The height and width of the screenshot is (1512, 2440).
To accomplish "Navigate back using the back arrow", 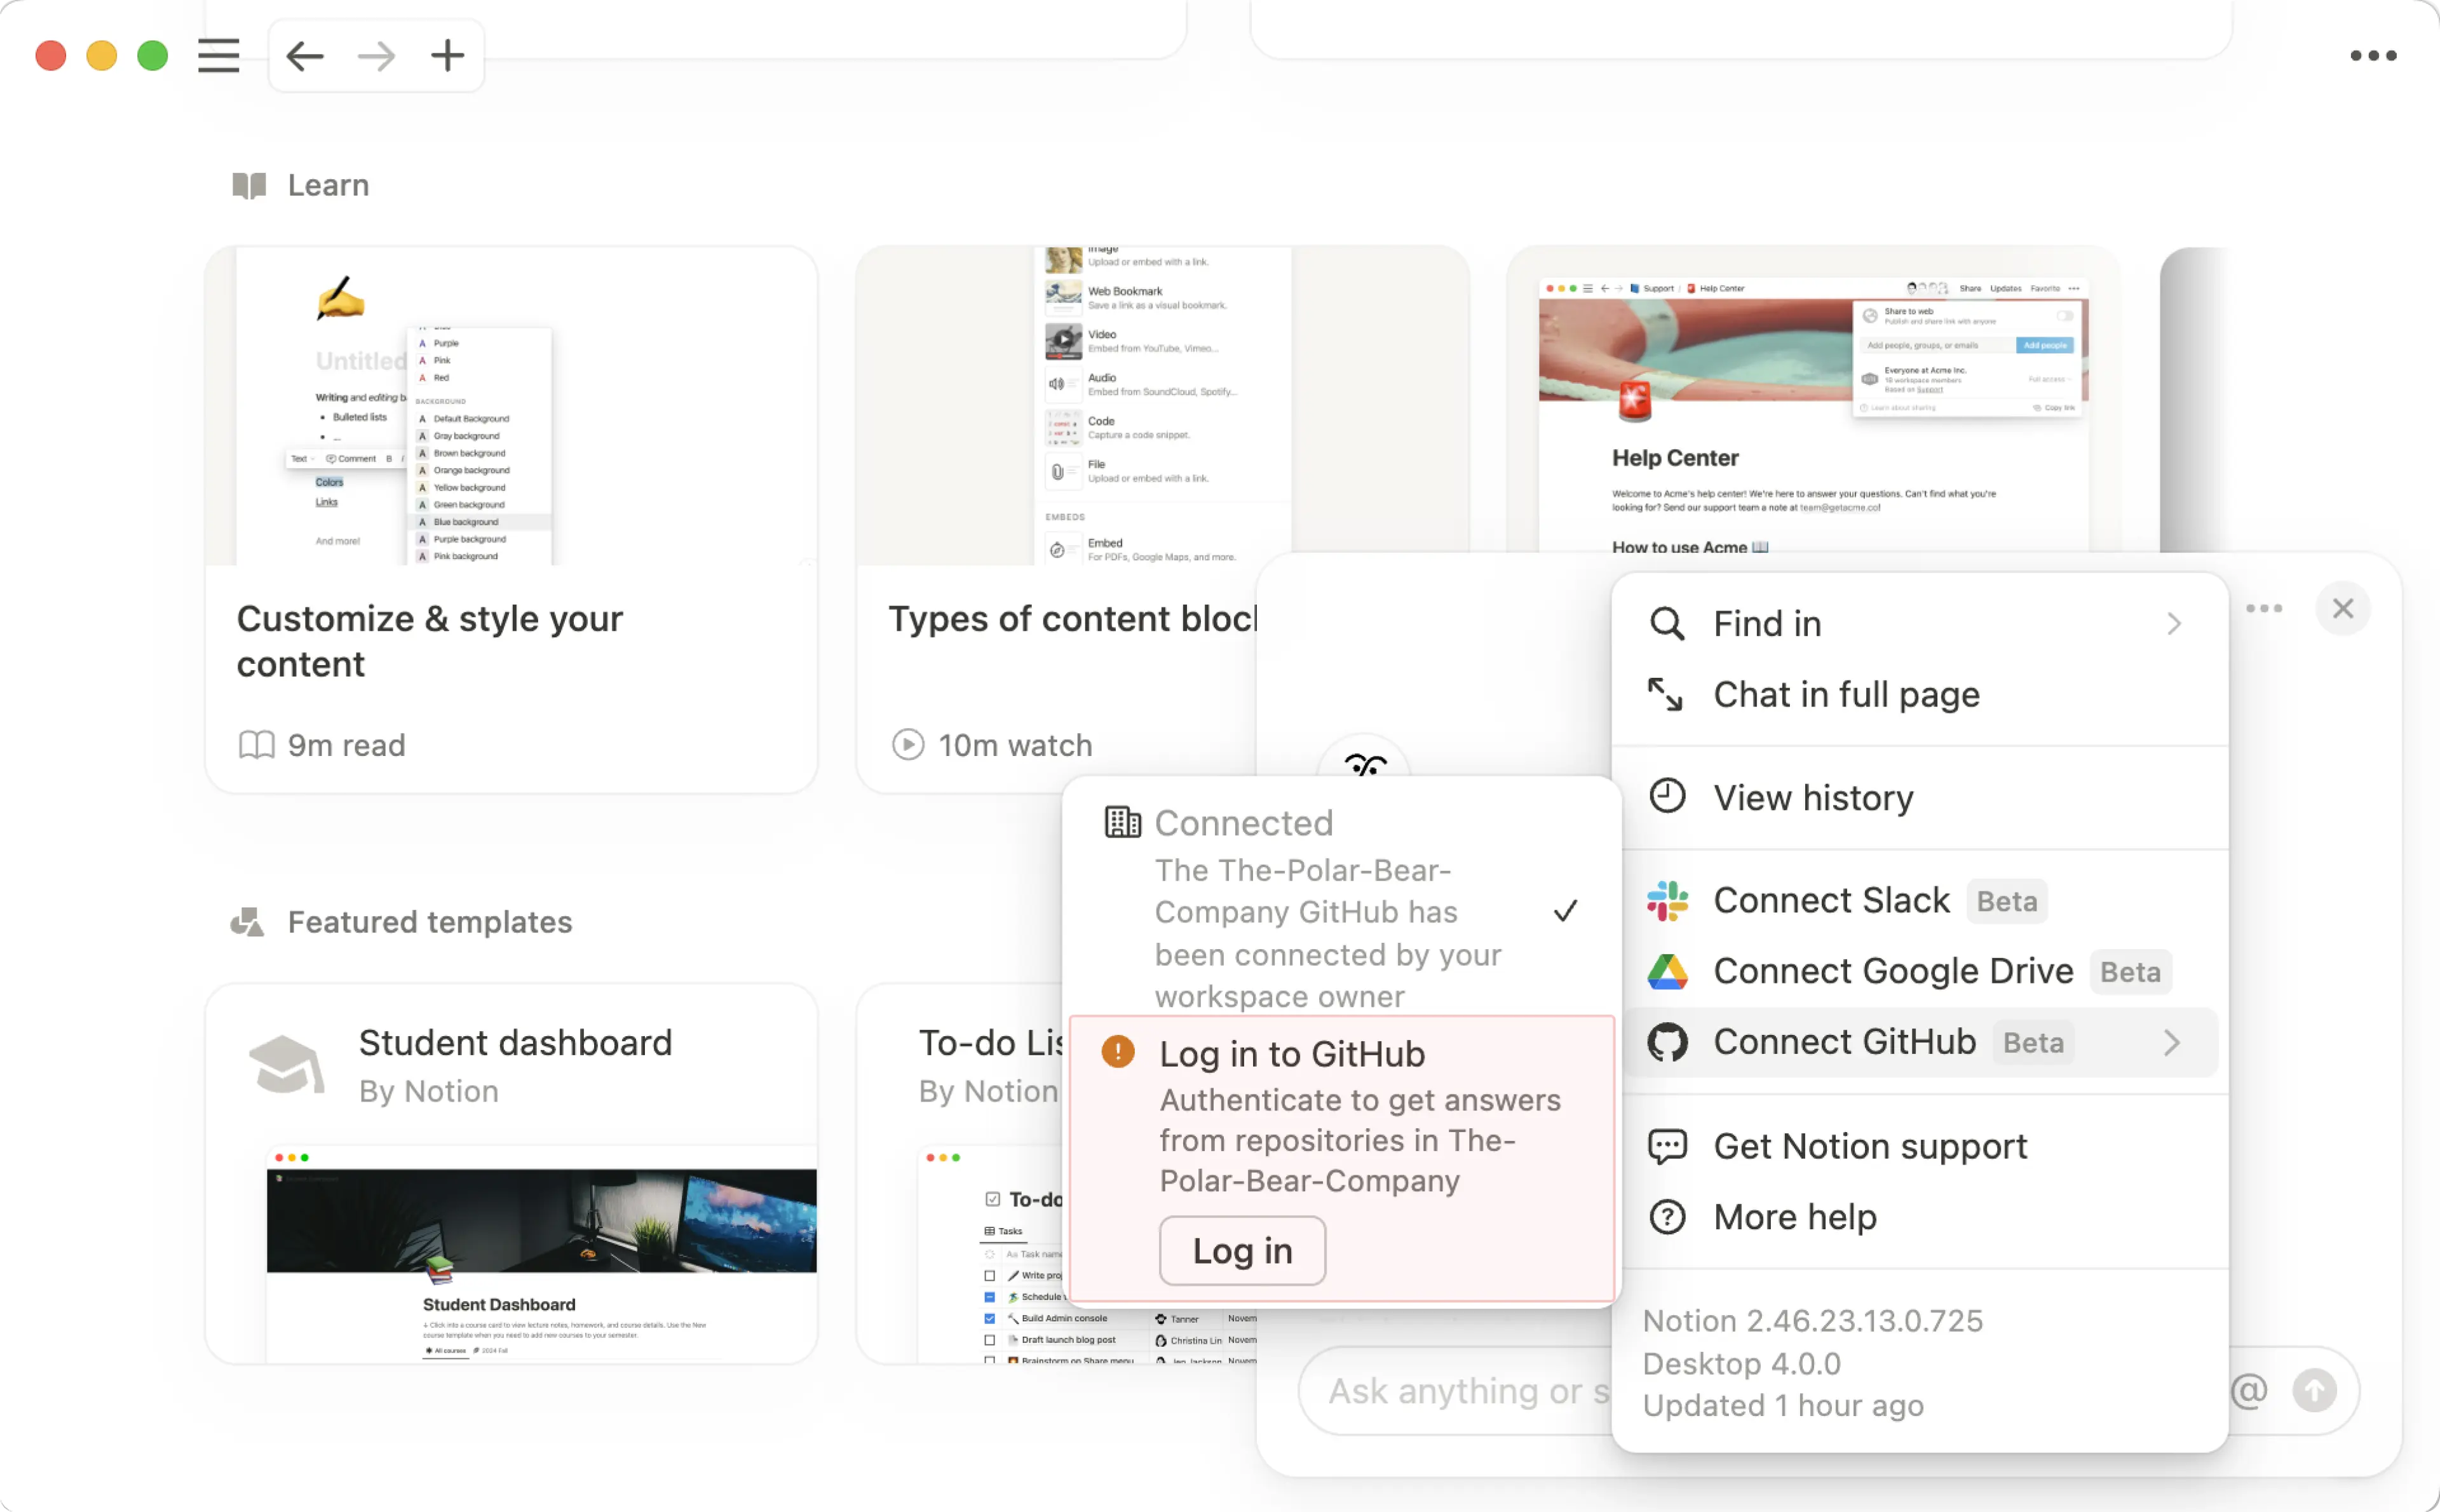I will (x=305, y=56).
